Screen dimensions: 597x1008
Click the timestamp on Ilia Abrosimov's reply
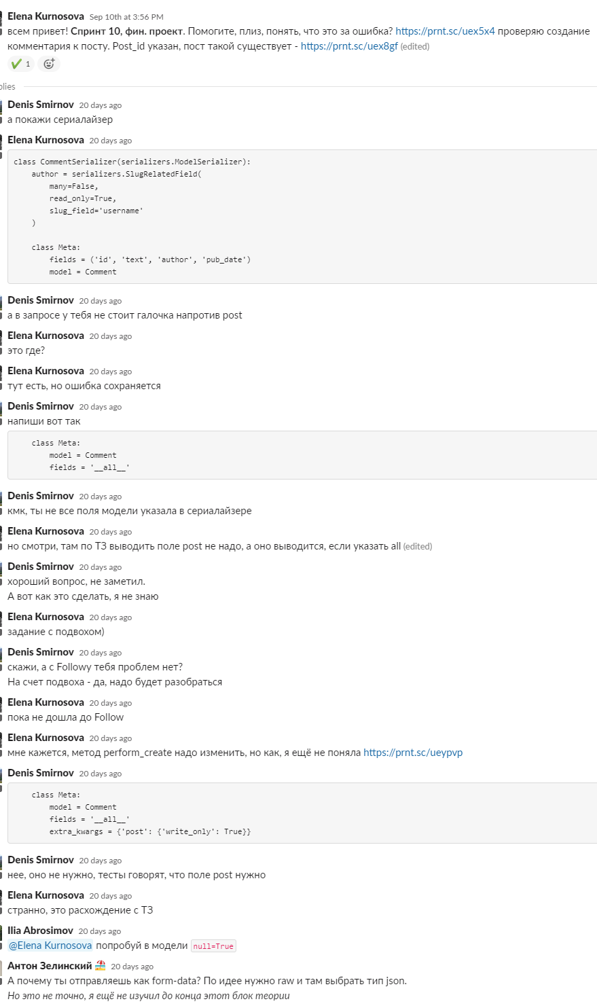coord(100,931)
